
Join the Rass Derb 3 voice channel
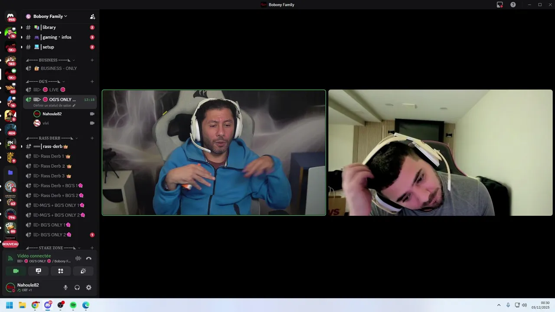[x=60, y=176]
